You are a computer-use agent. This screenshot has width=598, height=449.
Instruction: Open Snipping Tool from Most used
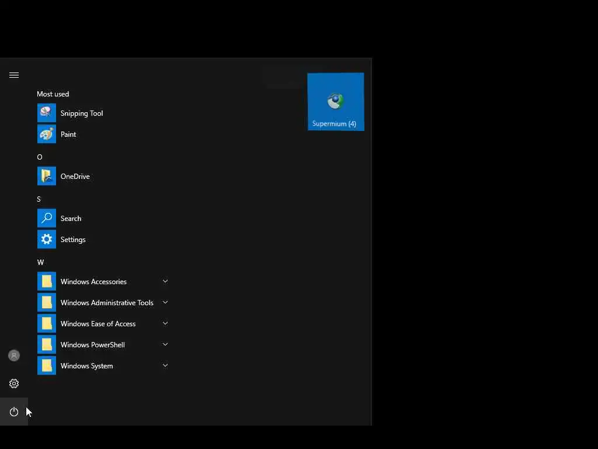point(82,113)
